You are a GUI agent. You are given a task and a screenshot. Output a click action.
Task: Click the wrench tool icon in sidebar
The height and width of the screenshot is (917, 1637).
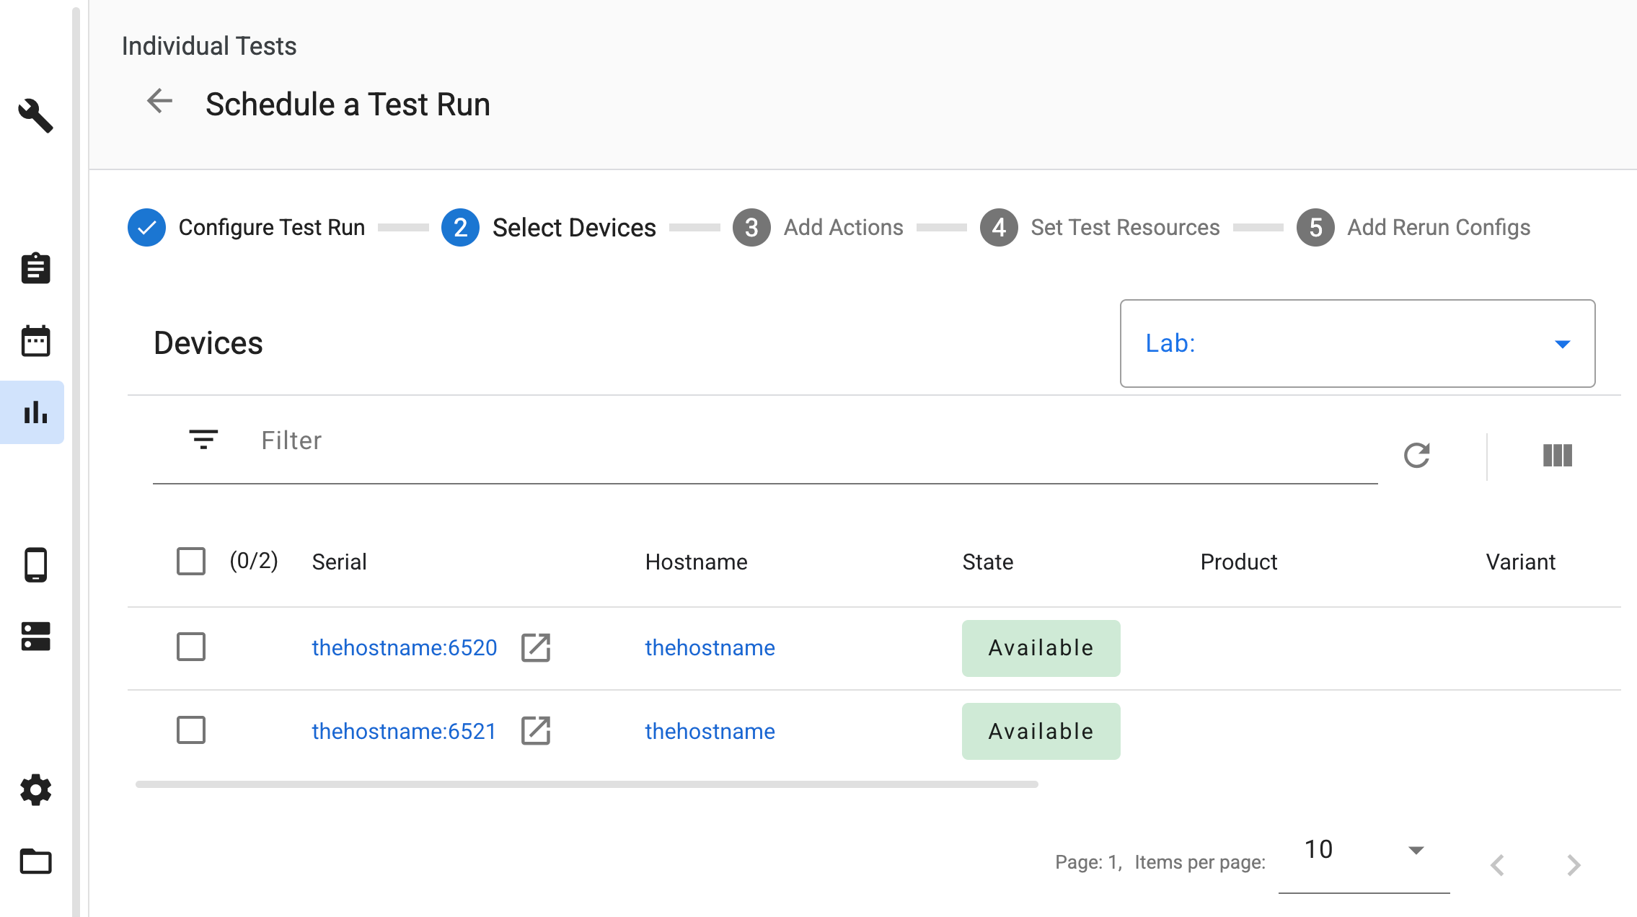coord(35,116)
